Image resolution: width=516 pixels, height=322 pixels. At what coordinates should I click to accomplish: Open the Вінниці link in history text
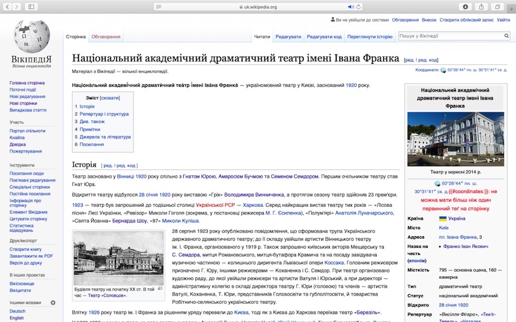pyautogui.click(x=125, y=176)
